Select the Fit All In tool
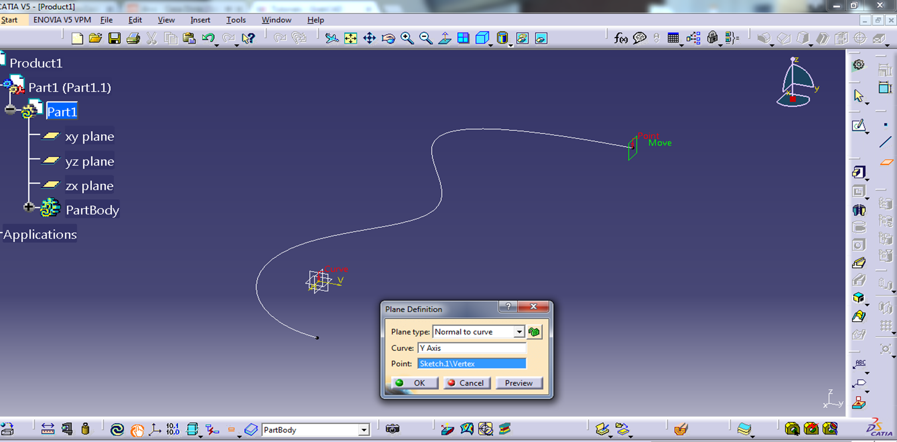 pos(350,39)
